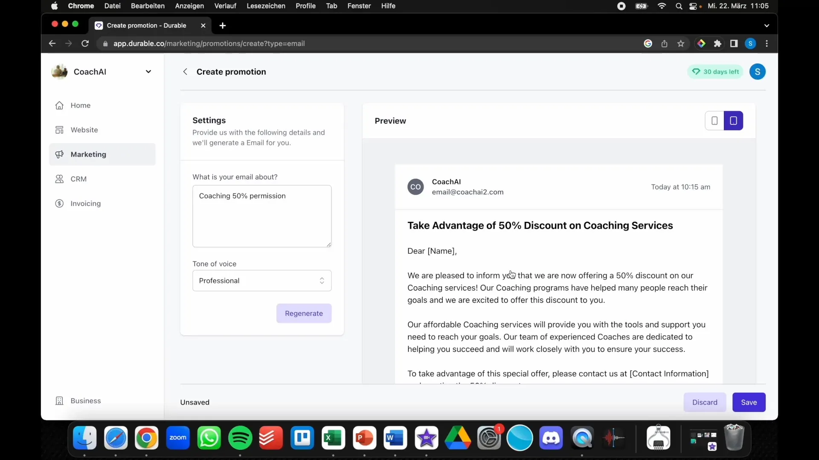Click the mobile view toggle icon

click(714, 120)
